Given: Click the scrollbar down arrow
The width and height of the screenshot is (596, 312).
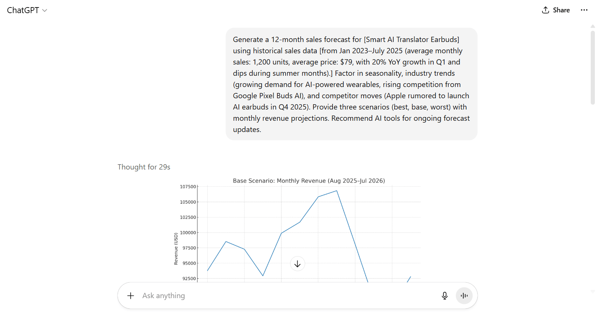Looking at the screenshot, I should coord(593,291).
